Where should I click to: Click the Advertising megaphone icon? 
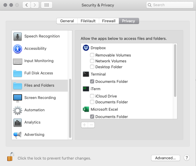[18, 135]
